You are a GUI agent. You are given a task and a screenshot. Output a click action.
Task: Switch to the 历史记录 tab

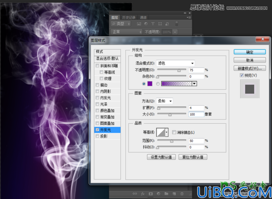128,17
